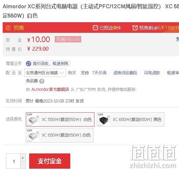Open the 北京通州区台湖镇 delivery dropdown

coord(45,73)
